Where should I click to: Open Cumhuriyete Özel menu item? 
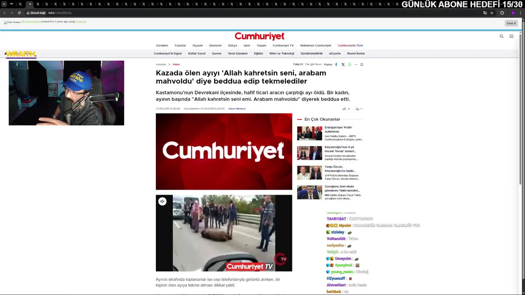pyautogui.click(x=350, y=45)
